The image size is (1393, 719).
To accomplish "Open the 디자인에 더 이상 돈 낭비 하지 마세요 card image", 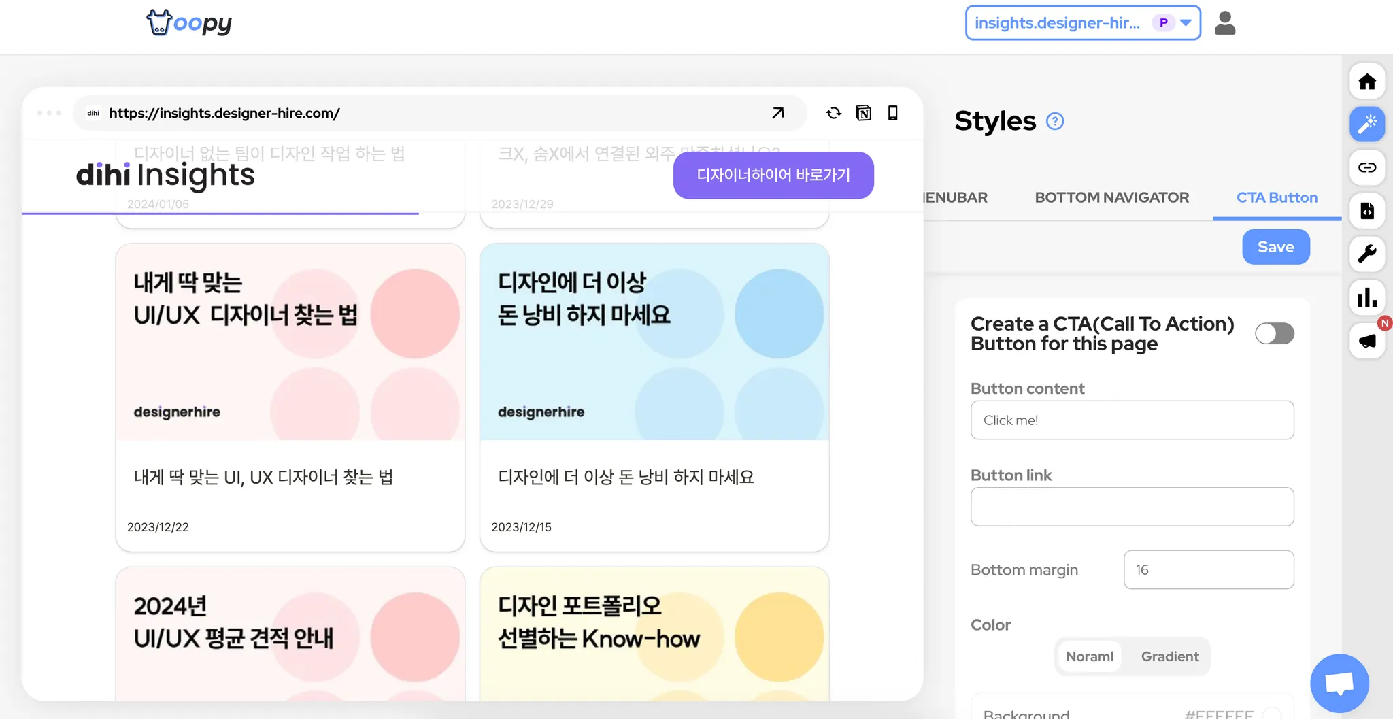I will (x=654, y=341).
